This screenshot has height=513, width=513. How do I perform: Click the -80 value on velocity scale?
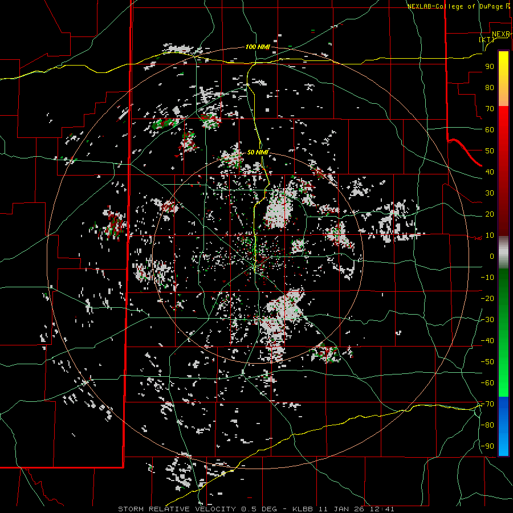(x=487, y=425)
